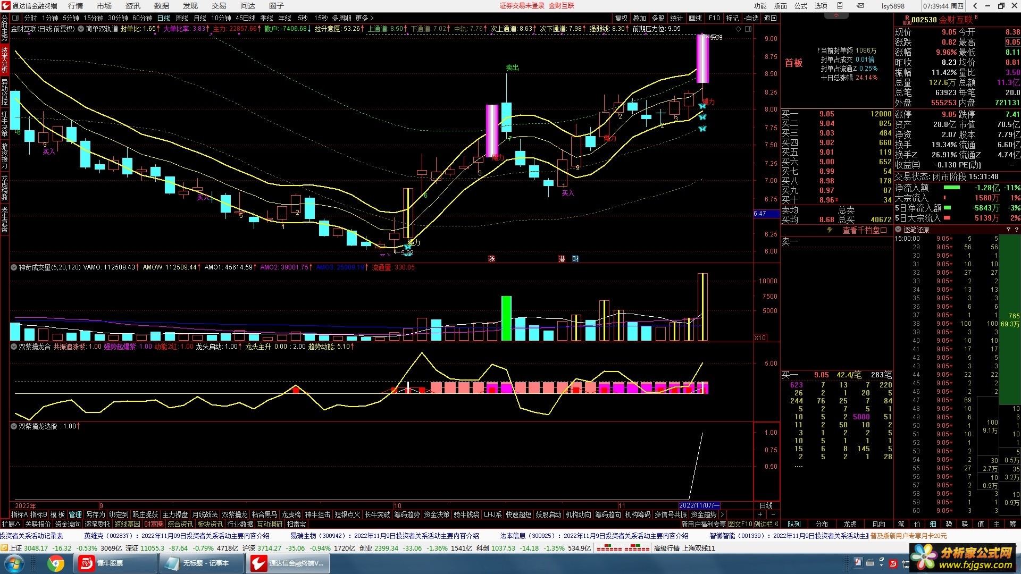Open the 新用户福利专享 link
The height and width of the screenshot is (574, 1021).
tap(704, 524)
